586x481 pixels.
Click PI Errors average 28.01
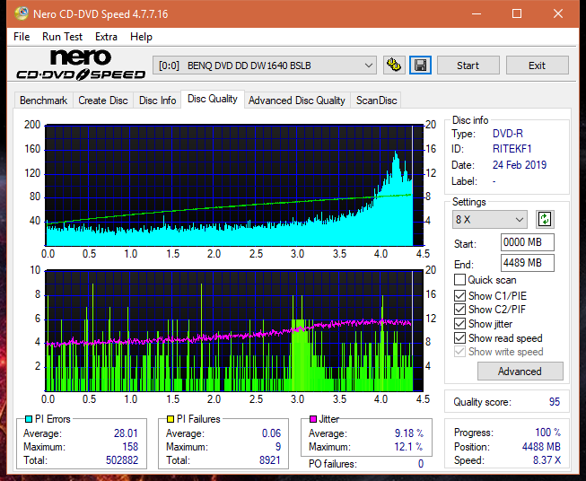click(126, 433)
